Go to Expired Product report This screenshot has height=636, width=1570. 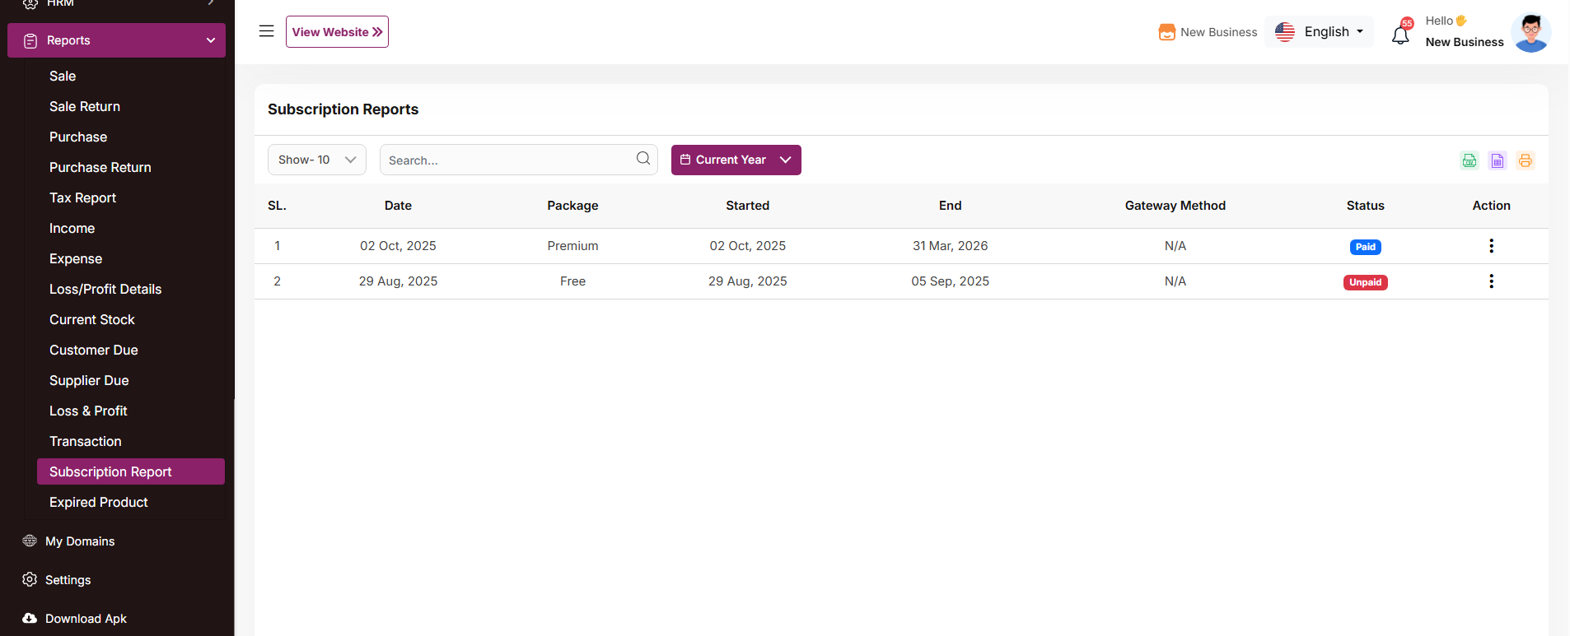click(x=98, y=502)
